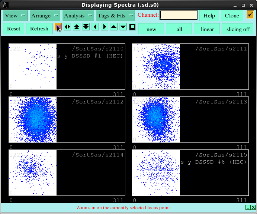
Task: Click the small green minus icon in the status bar
Action: (248, 207)
